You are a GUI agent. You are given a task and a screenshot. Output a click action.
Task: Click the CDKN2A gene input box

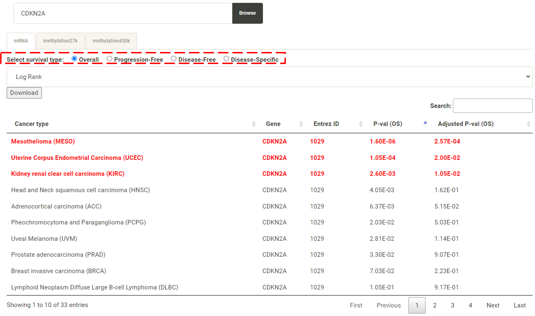pyautogui.click(x=123, y=13)
